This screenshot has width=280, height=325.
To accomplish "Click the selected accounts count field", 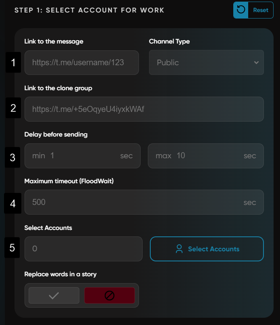I will [x=83, y=249].
